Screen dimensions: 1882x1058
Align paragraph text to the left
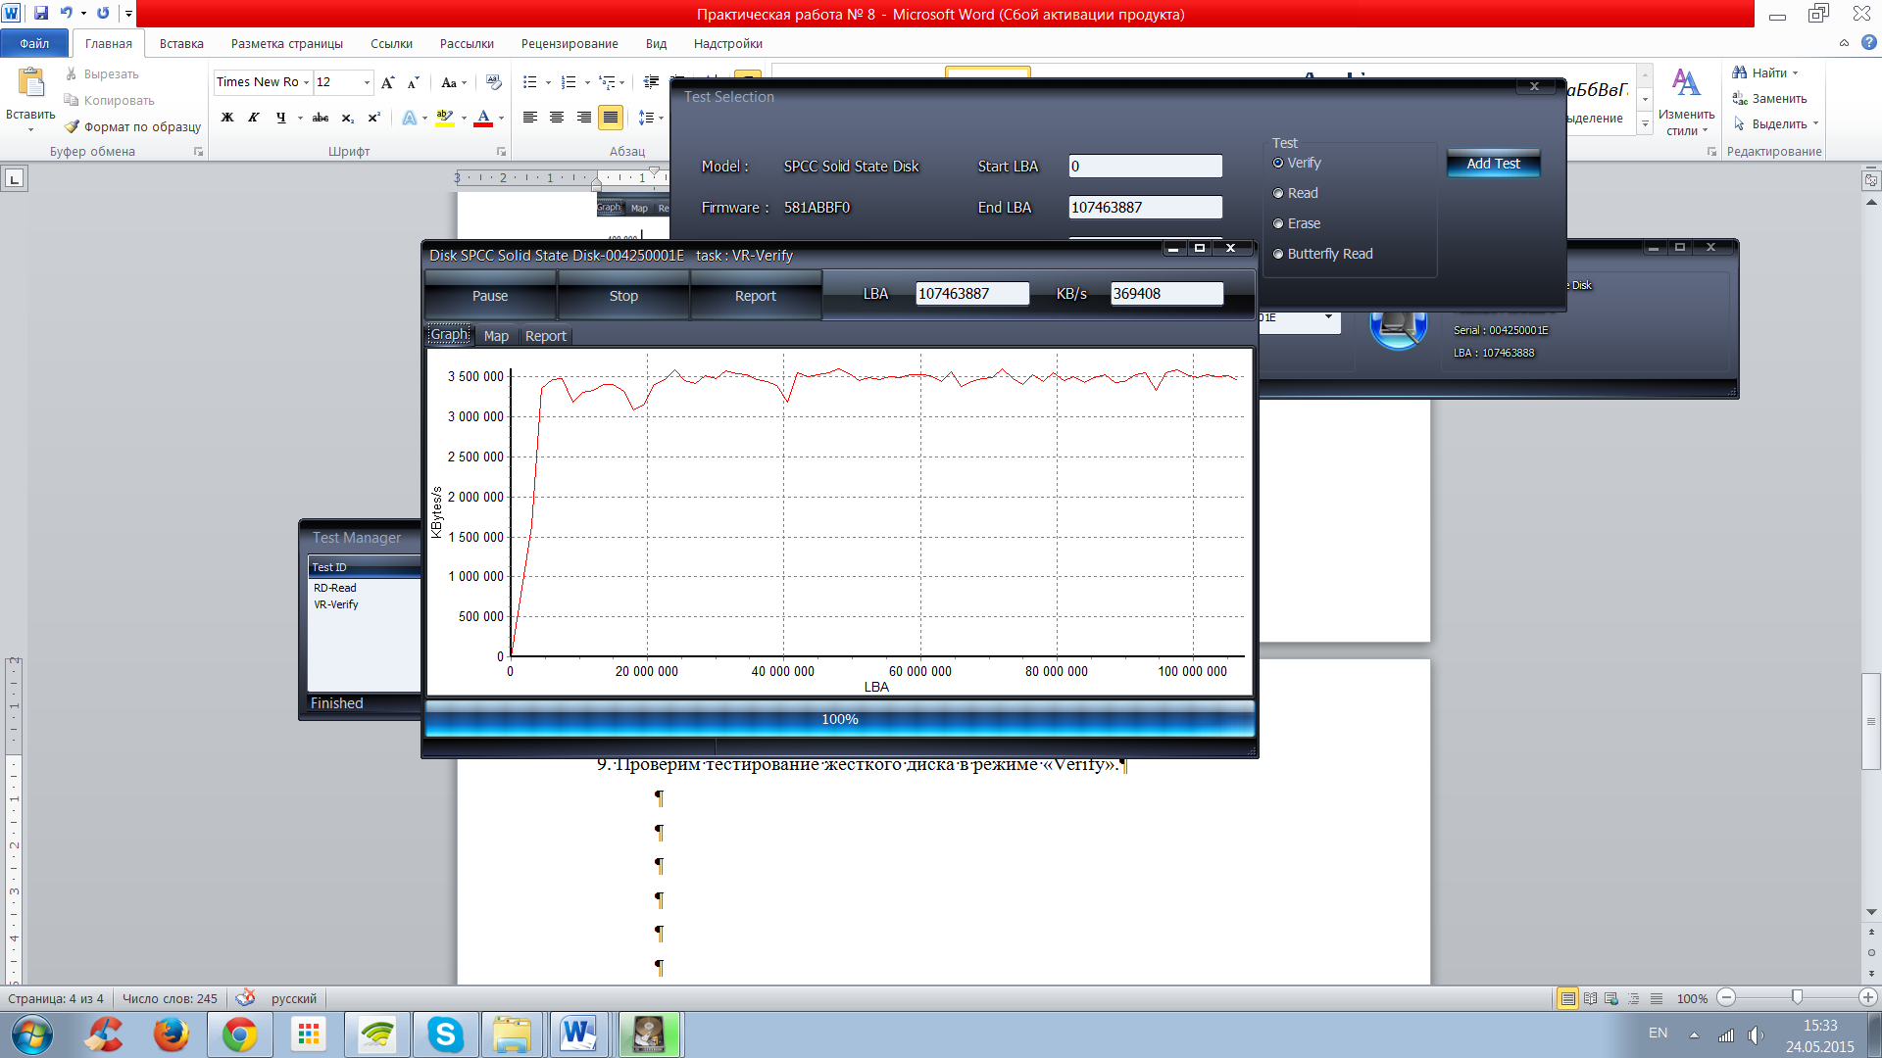529,118
